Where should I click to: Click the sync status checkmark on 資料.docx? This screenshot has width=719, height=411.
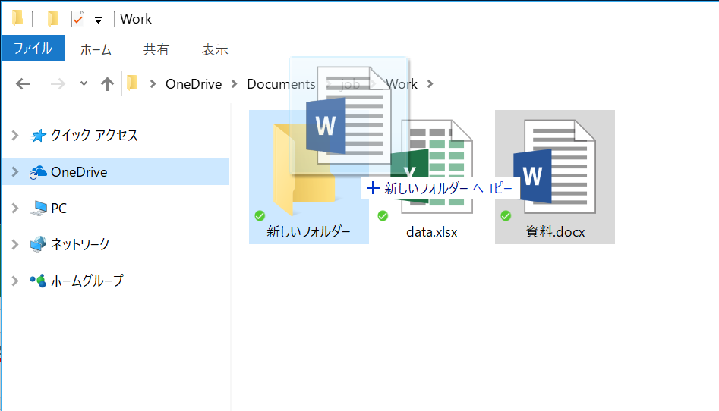506,215
